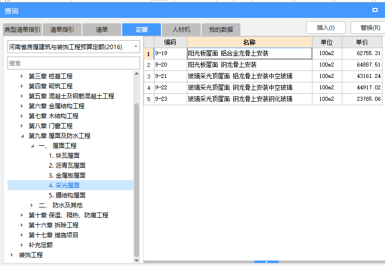Screen dimensions: 385x266
Task: Click price cell 43161.24
Action: click(362, 76)
